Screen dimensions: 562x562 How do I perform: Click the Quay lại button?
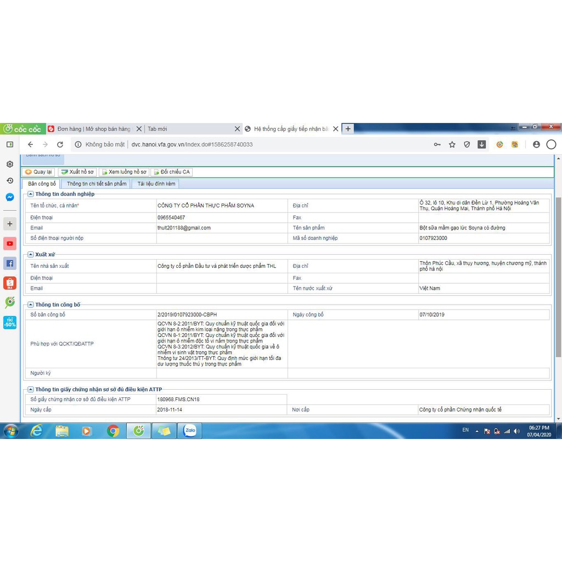click(x=38, y=172)
